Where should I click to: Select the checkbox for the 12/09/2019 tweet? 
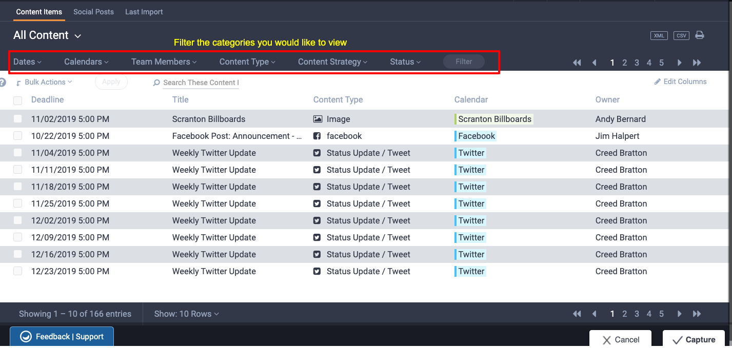18,237
